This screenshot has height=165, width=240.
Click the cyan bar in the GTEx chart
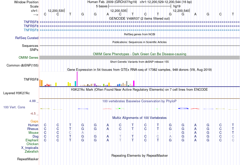point(76,84)
